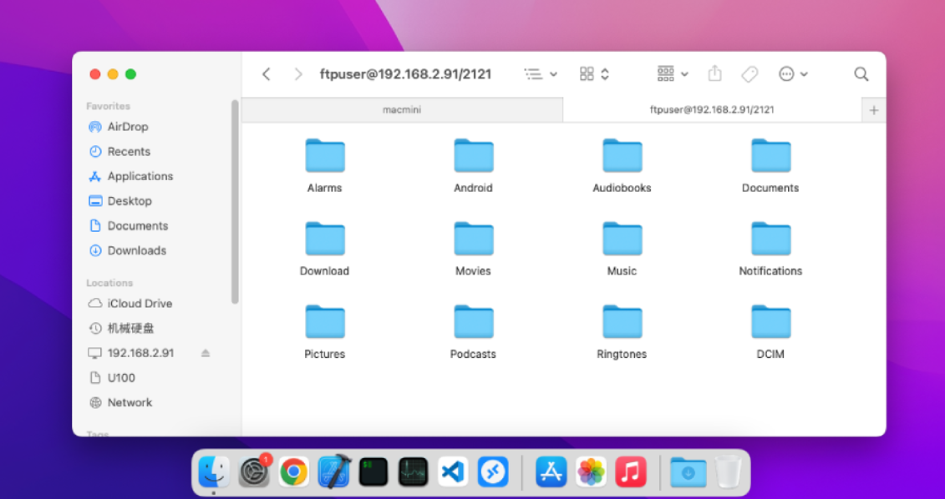Open Visual Studio Code from Dock
The width and height of the screenshot is (945, 499).
click(x=453, y=472)
